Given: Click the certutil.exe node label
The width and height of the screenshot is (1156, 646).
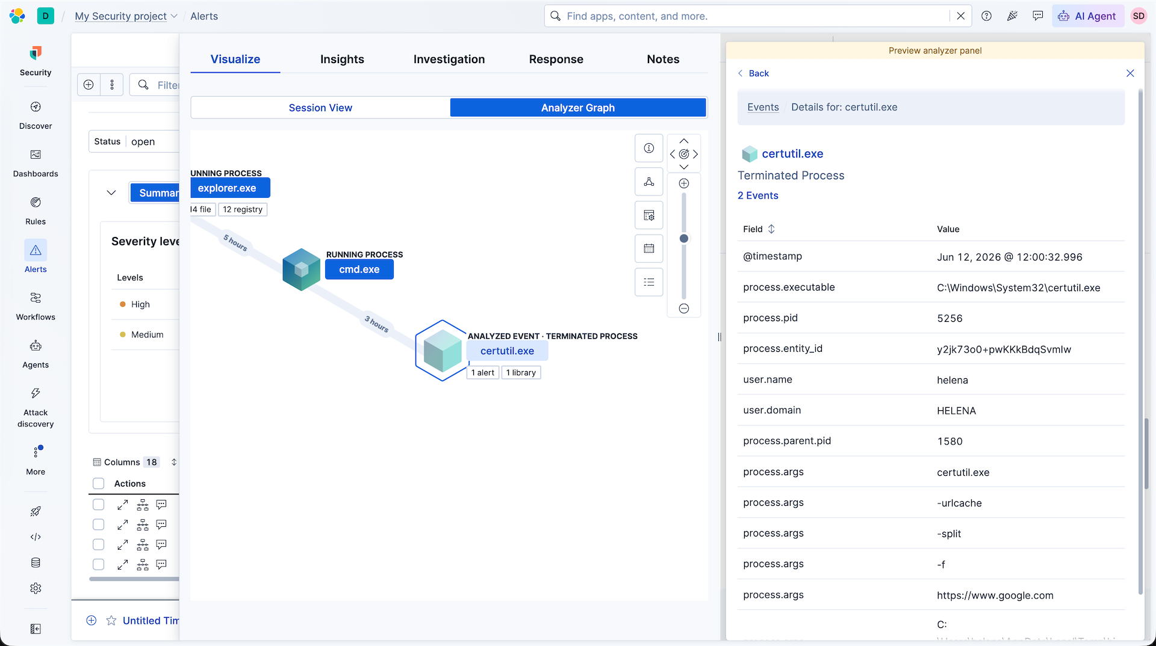Looking at the screenshot, I should pyautogui.click(x=507, y=351).
